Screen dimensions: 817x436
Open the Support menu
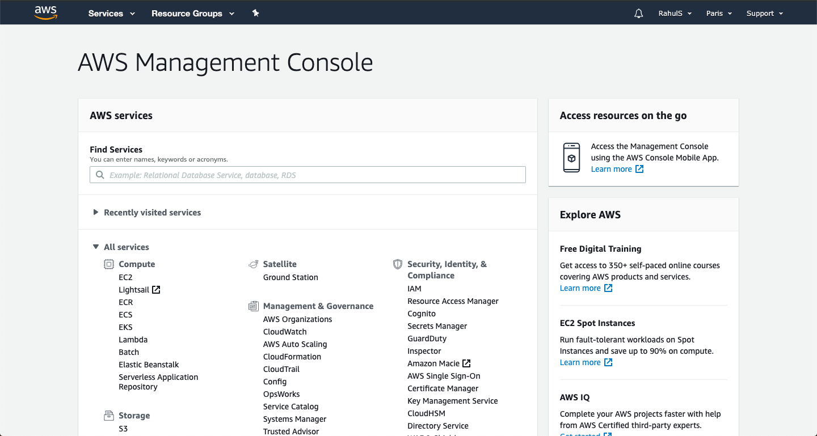(764, 14)
